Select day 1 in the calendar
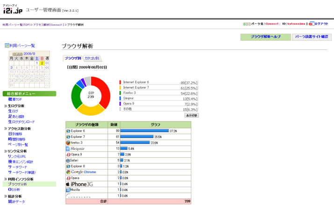The image size is (334, 205). tap(37, 63)
